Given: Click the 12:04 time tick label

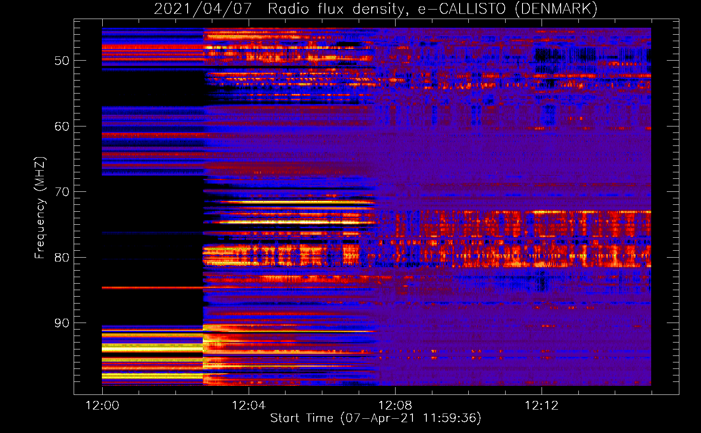Looking at the screenshot, I should pos(249,406).
